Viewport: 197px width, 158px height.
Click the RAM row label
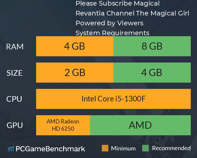point(15,47)
